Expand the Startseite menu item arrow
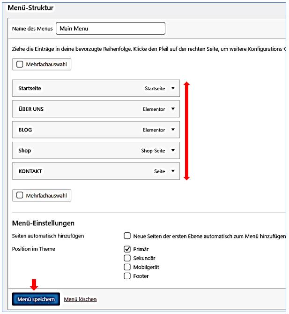This screenshot has height=314, width=289. tap(173, 88)
